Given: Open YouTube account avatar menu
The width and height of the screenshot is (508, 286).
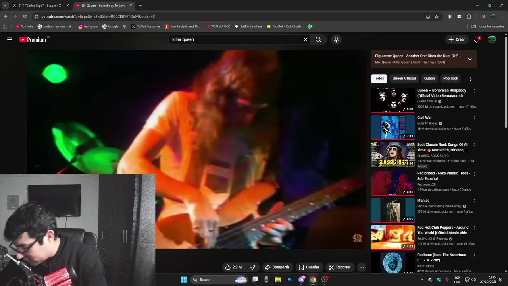Looking at the screenshot, I should (492, 39).
